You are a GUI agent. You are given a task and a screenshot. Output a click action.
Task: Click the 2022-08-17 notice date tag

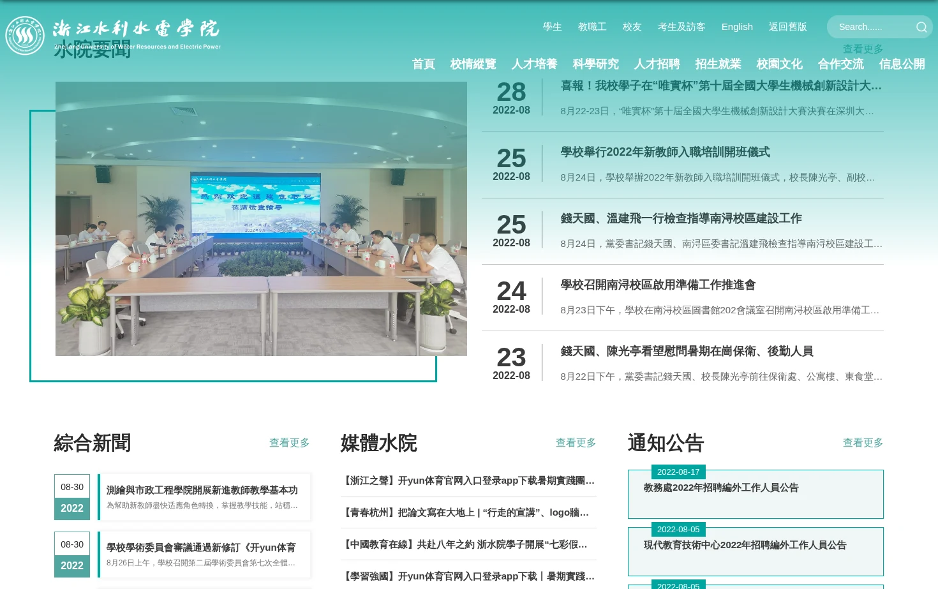point(678,472)
